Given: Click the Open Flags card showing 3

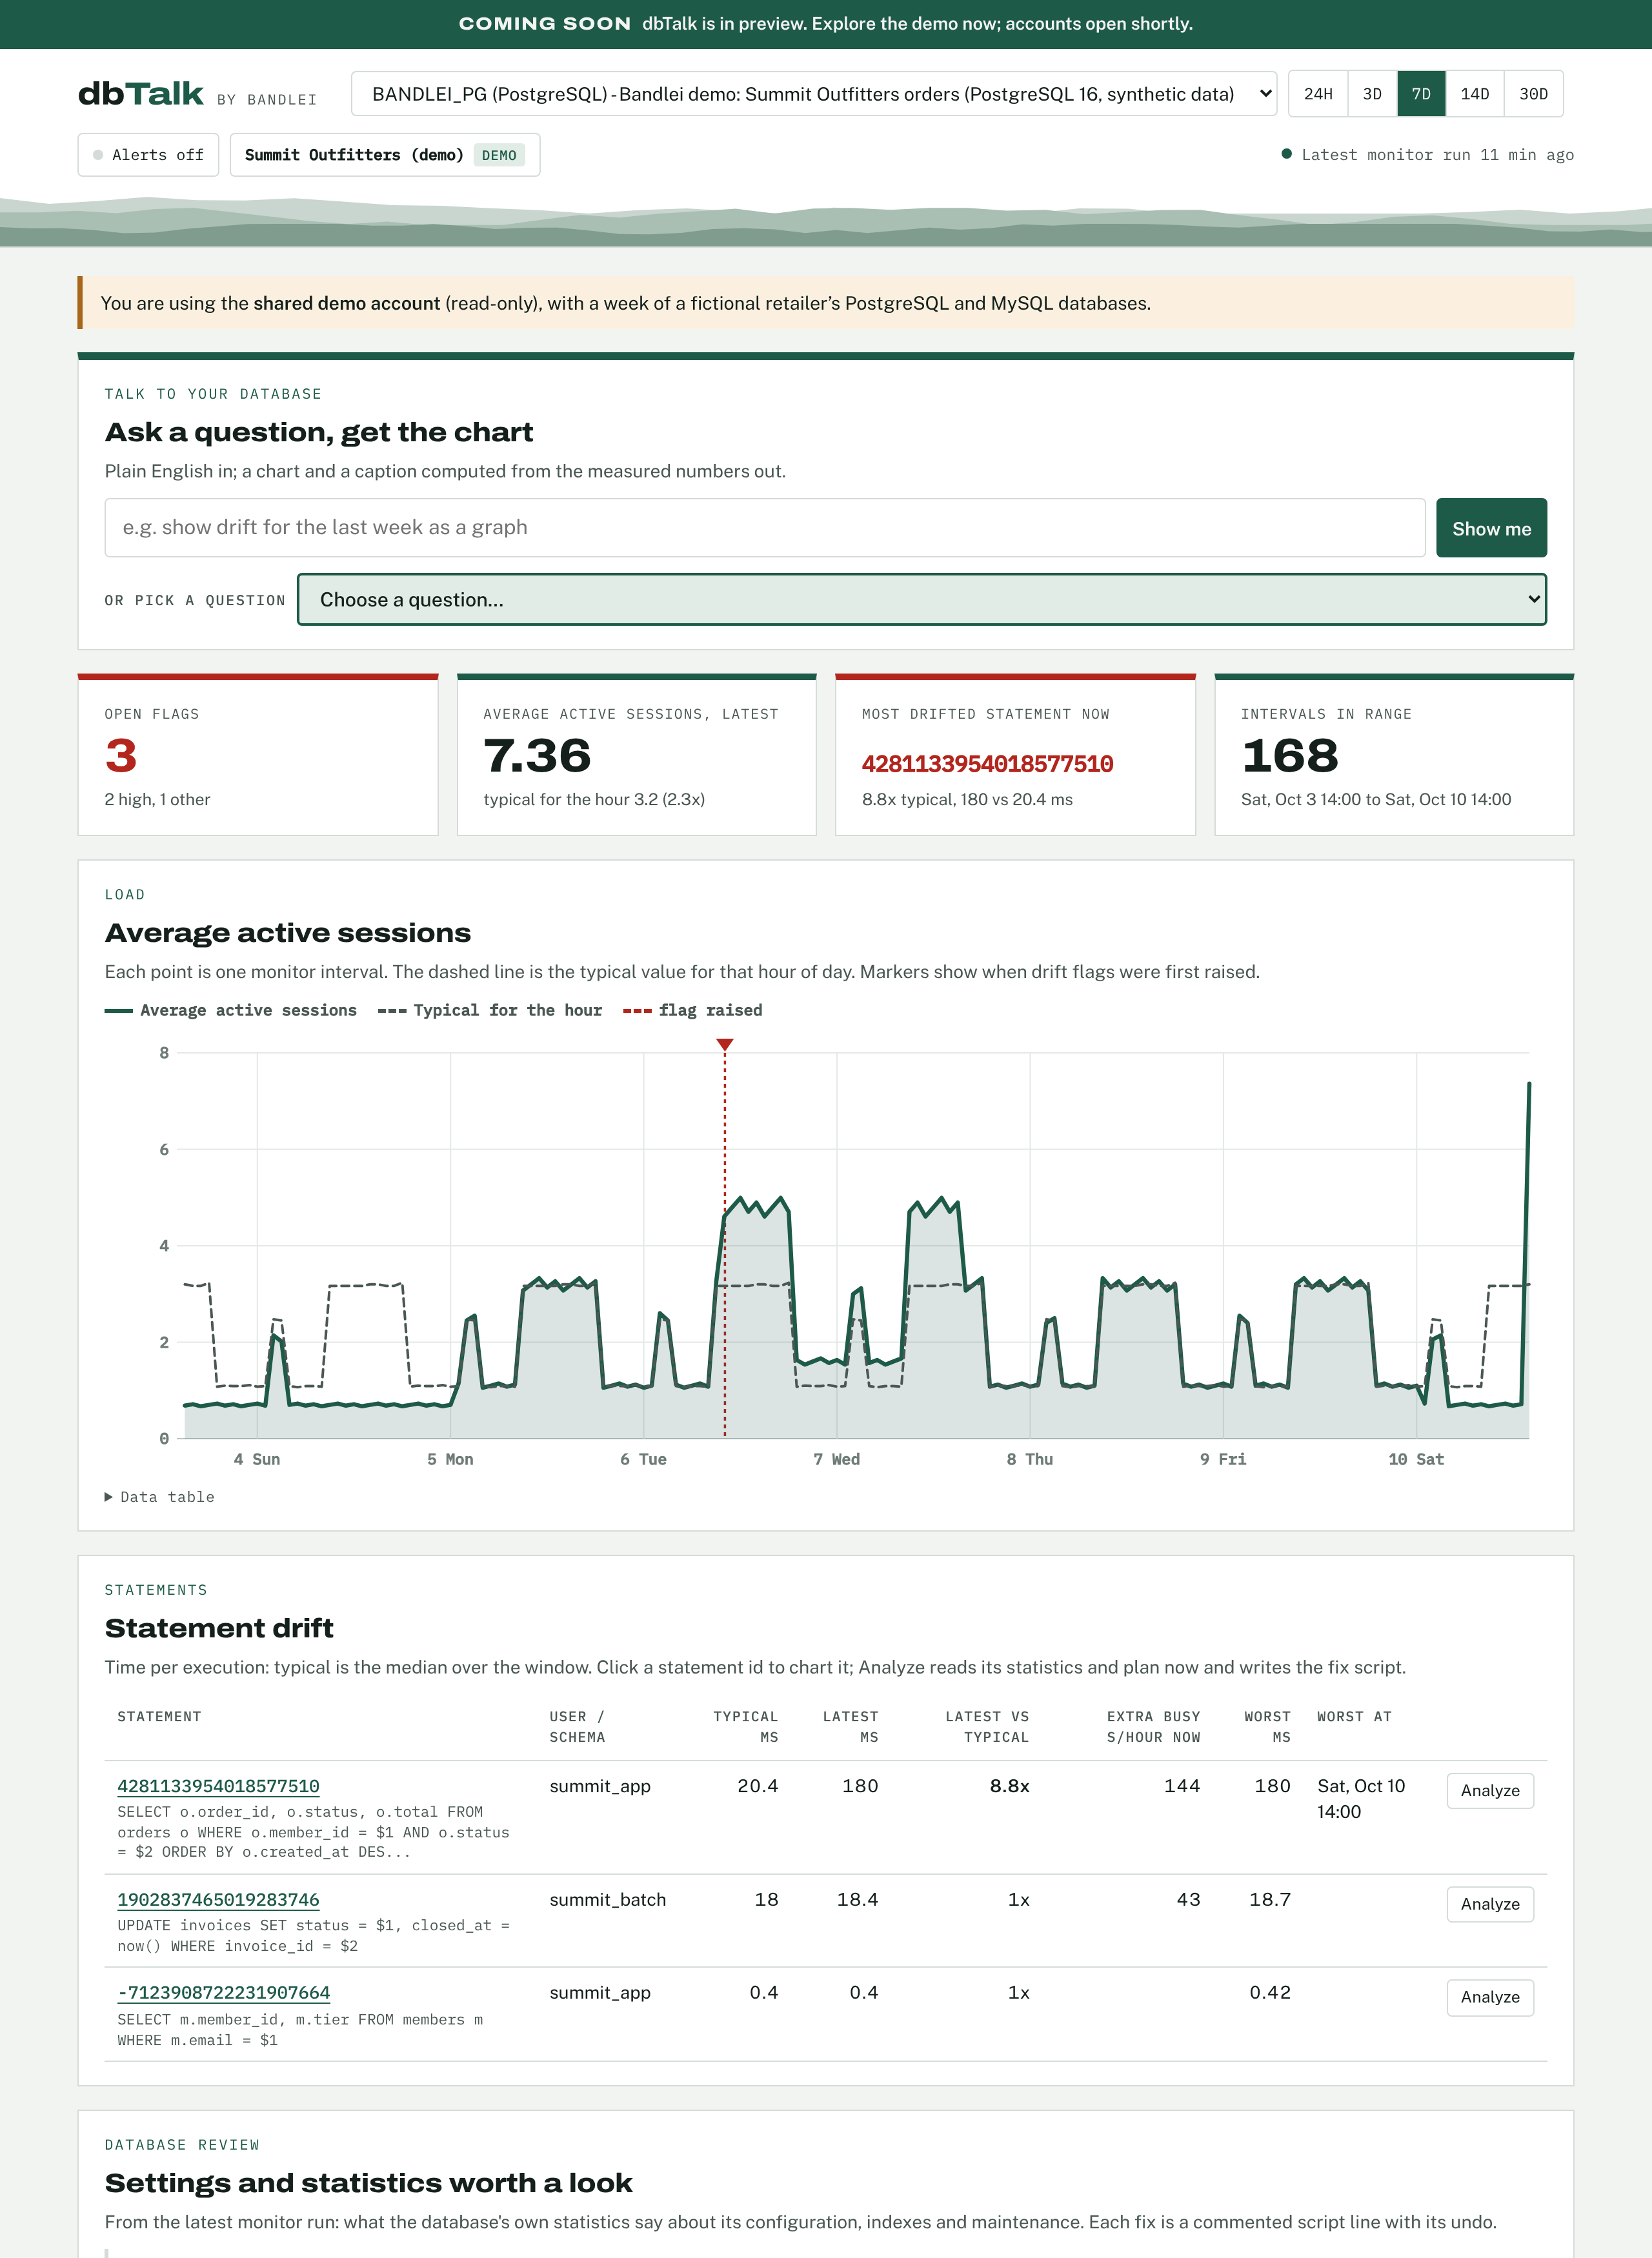Looking at the screenshot, I should 258,755.
